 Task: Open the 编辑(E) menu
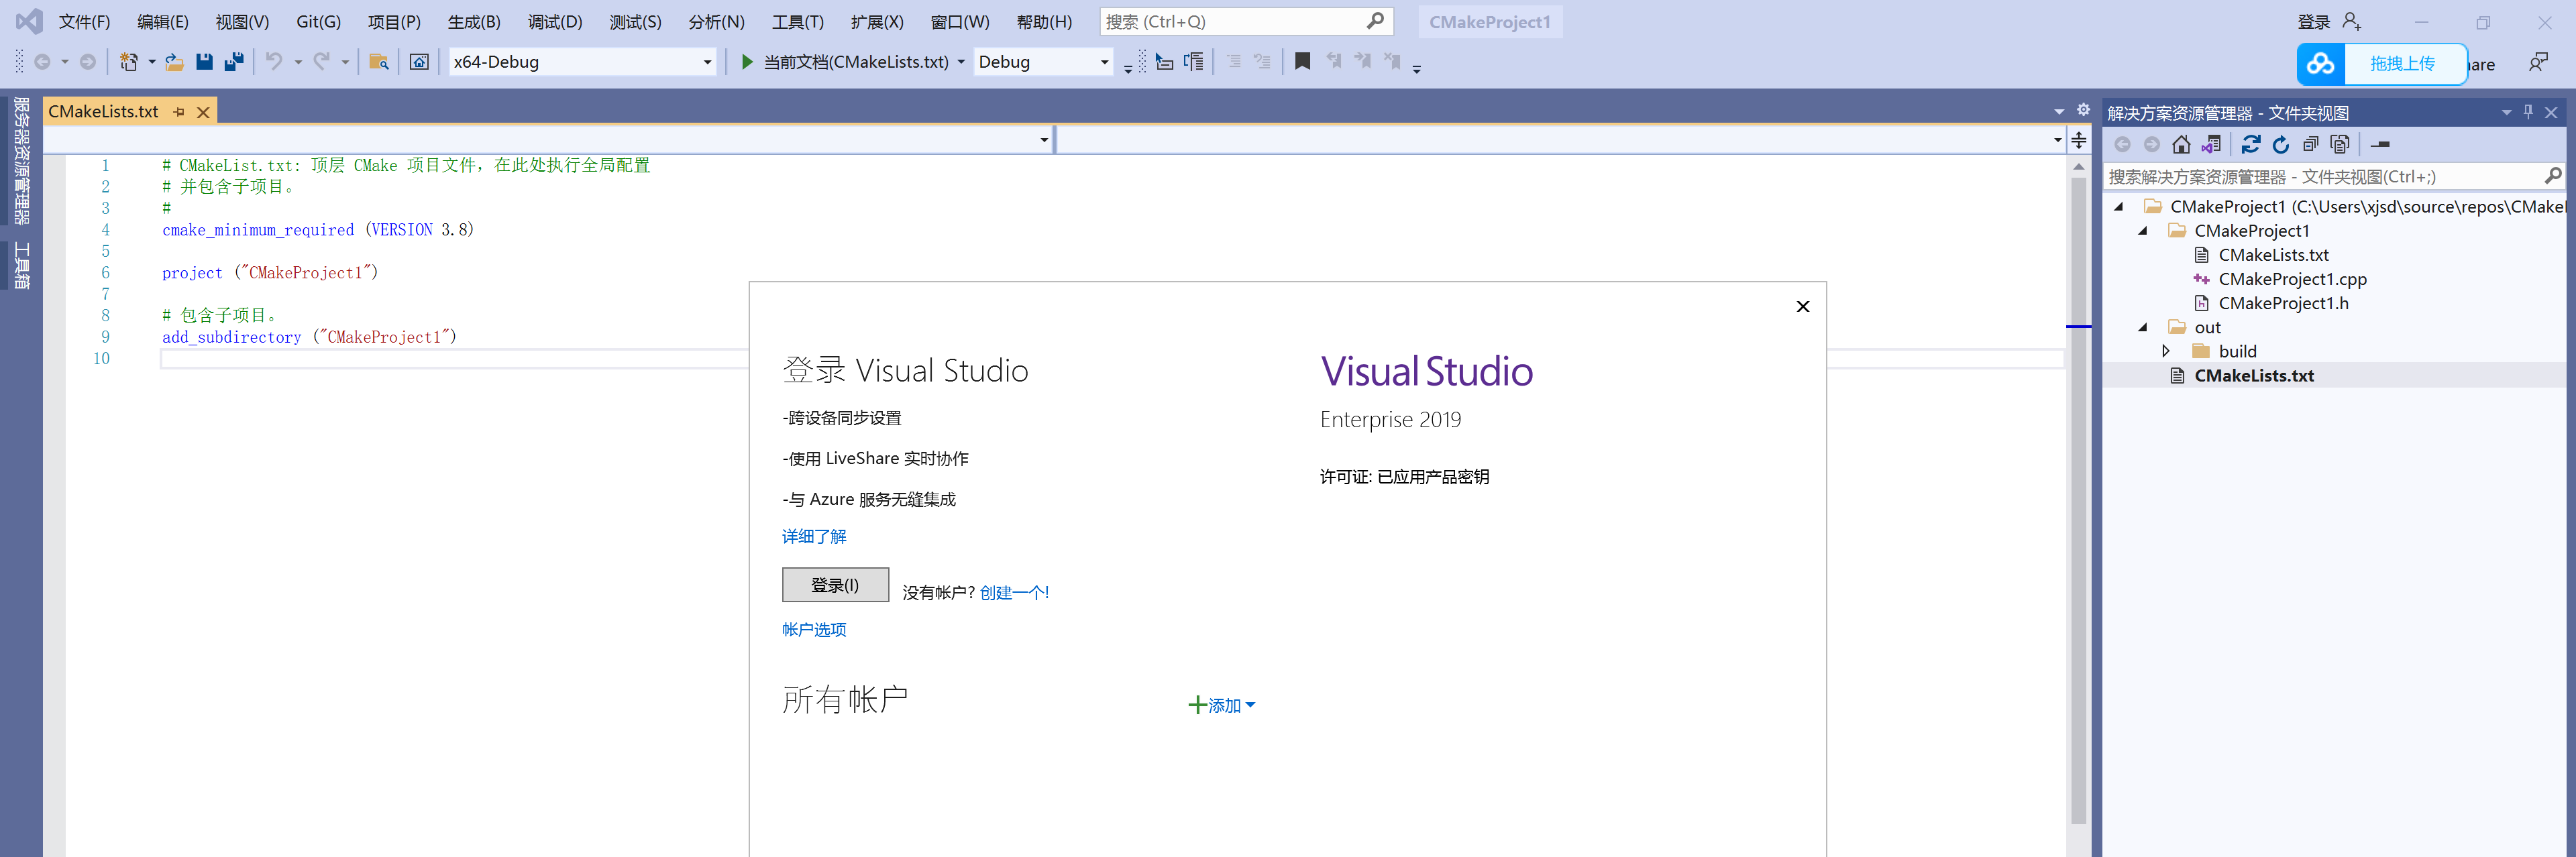point(163,22)
